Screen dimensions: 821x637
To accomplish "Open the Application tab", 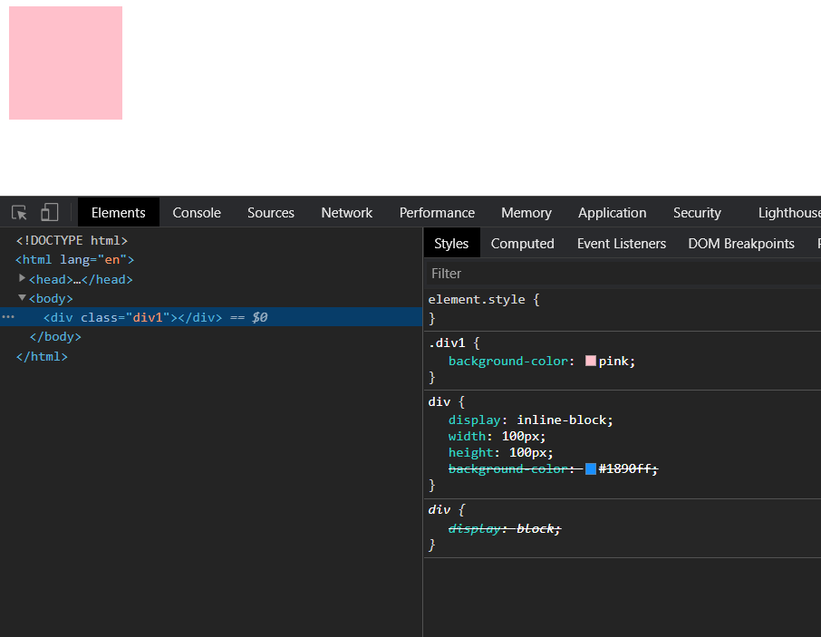I will click(612, 213).
